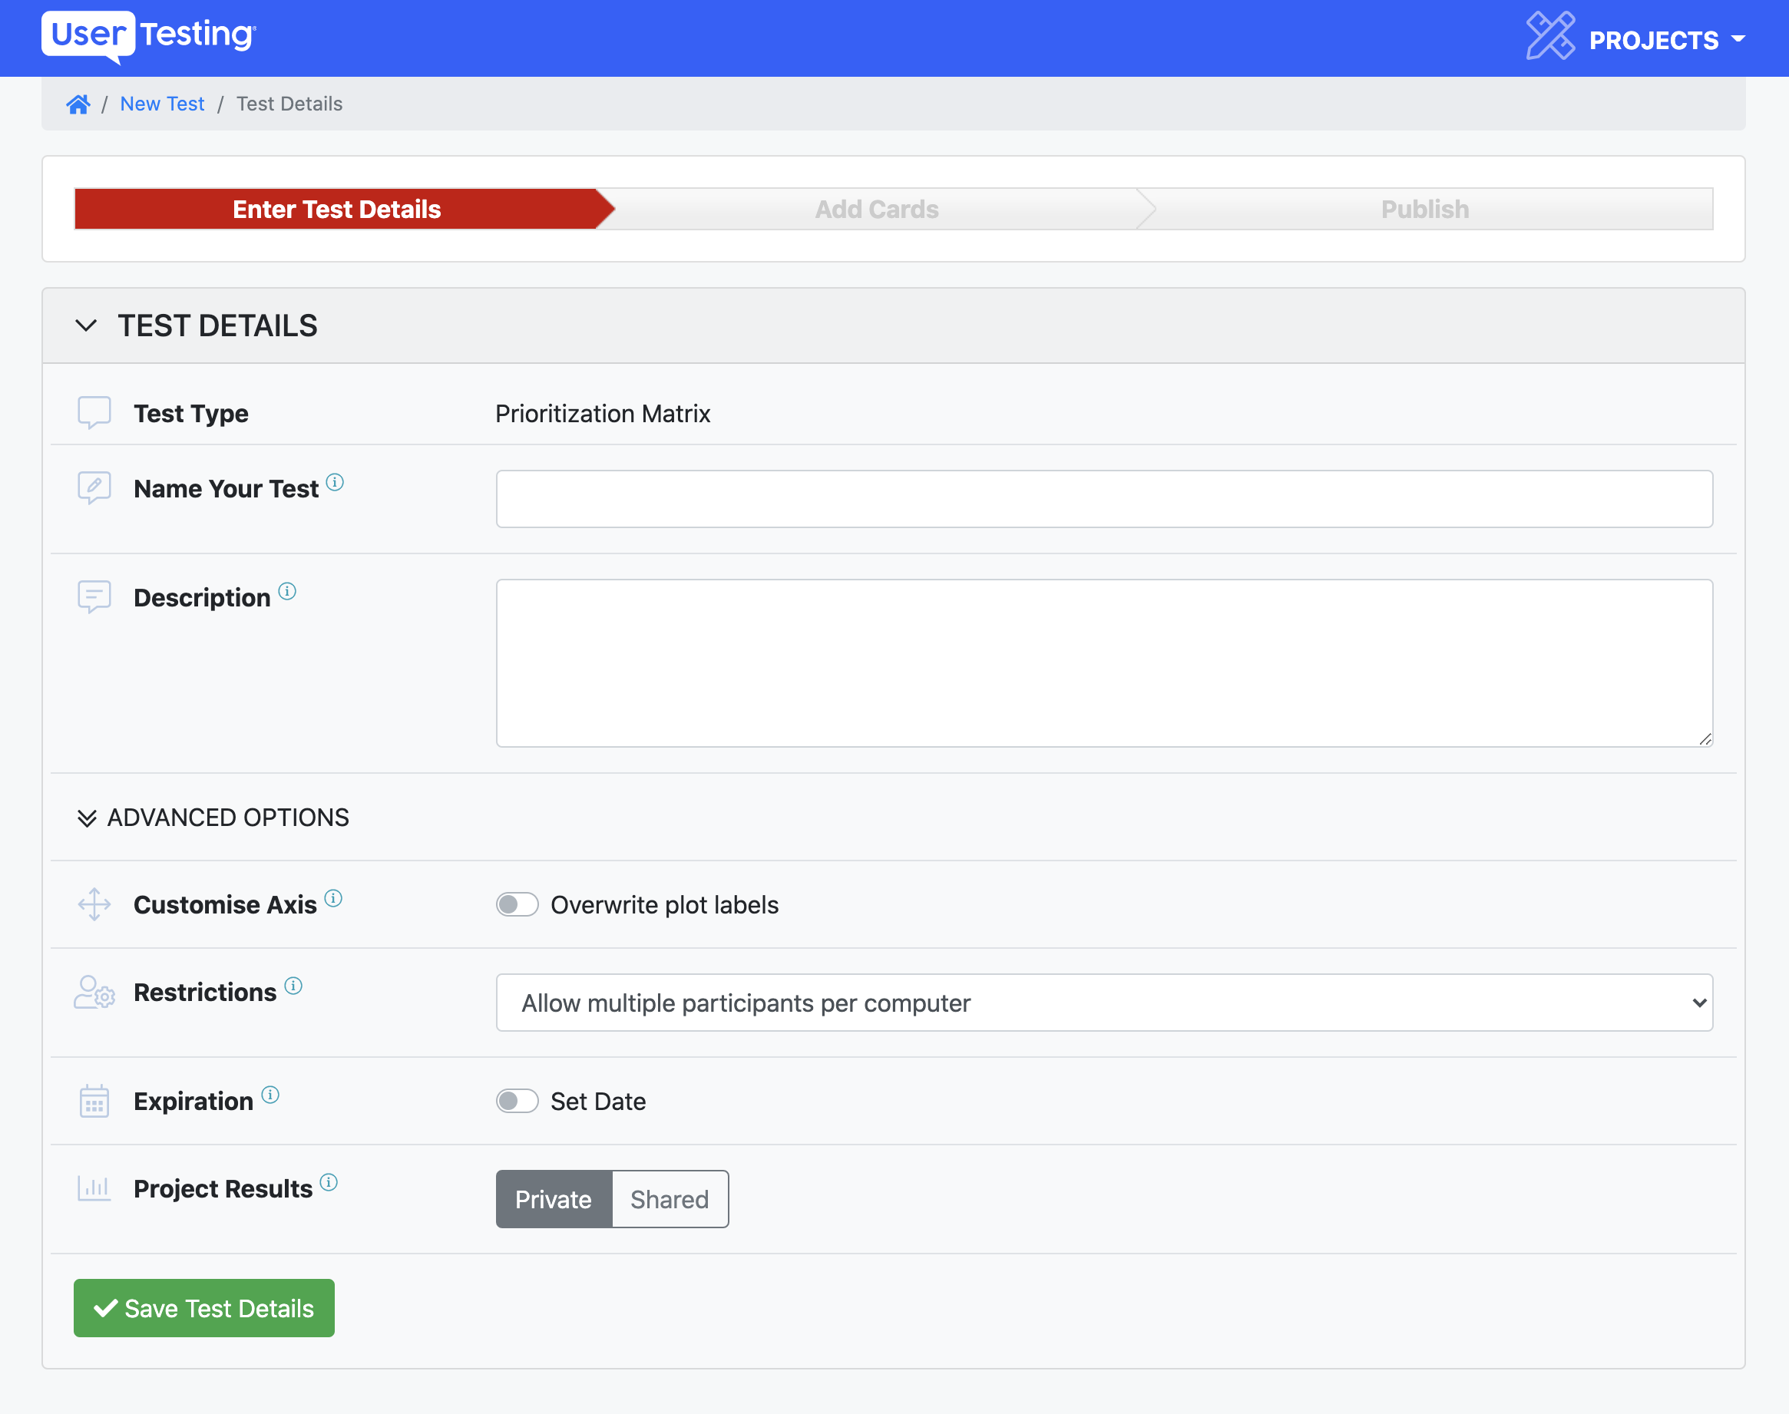Open the New Test breadcrumb link
Screen dimensions: 1789x1414
[x=162, y=104]
